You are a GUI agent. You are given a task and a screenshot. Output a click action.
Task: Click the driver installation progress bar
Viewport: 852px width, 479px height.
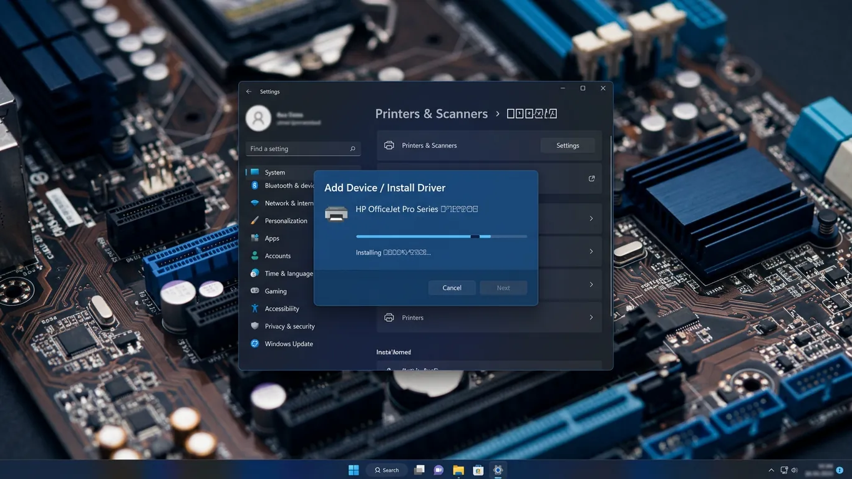coord(442,236)
